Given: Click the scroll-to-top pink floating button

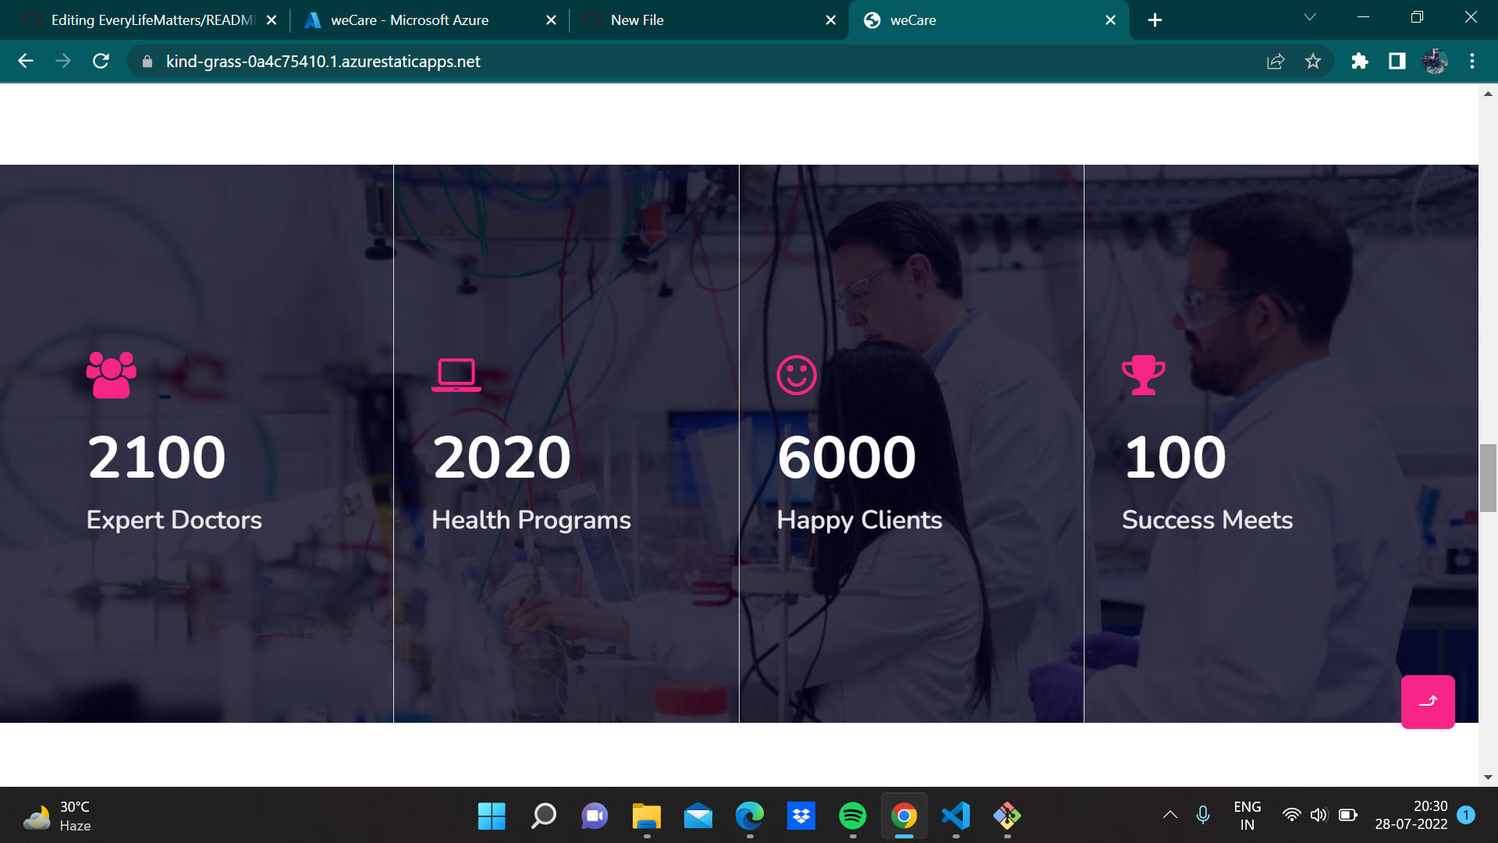Looking at the screenshot, I should point(1429,701).
